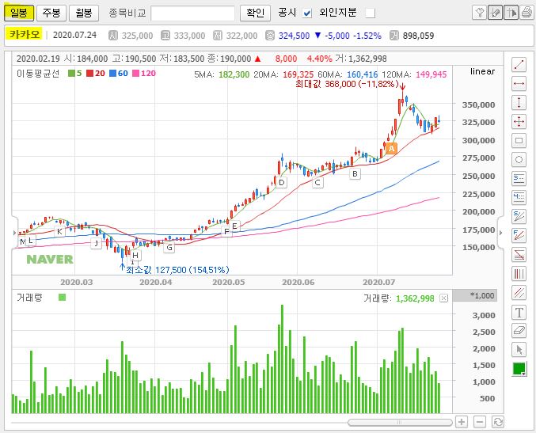536x433 pixels.
Task: Open disclosure marker G on chart
Action: click(x=169, y=248)
